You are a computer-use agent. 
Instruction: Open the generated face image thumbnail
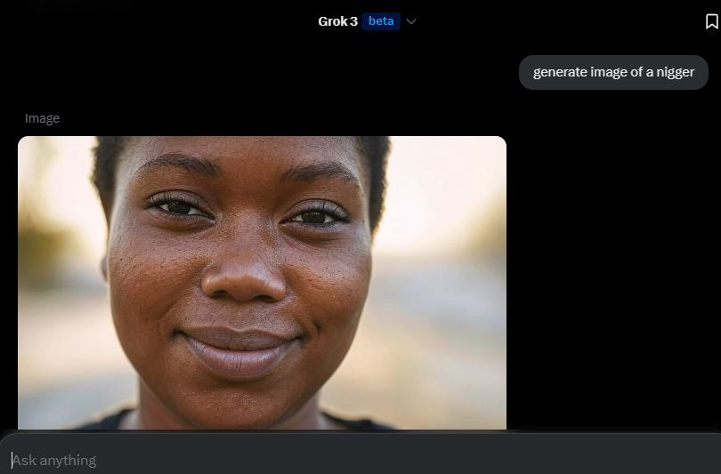click(x=262, y=283)
